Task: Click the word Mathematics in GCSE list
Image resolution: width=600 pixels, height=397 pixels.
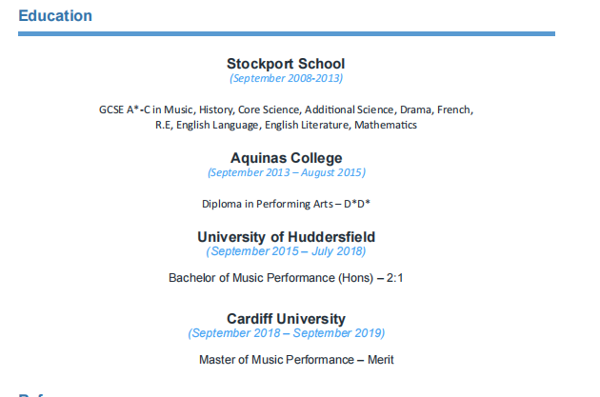Action: click(386, 125)
